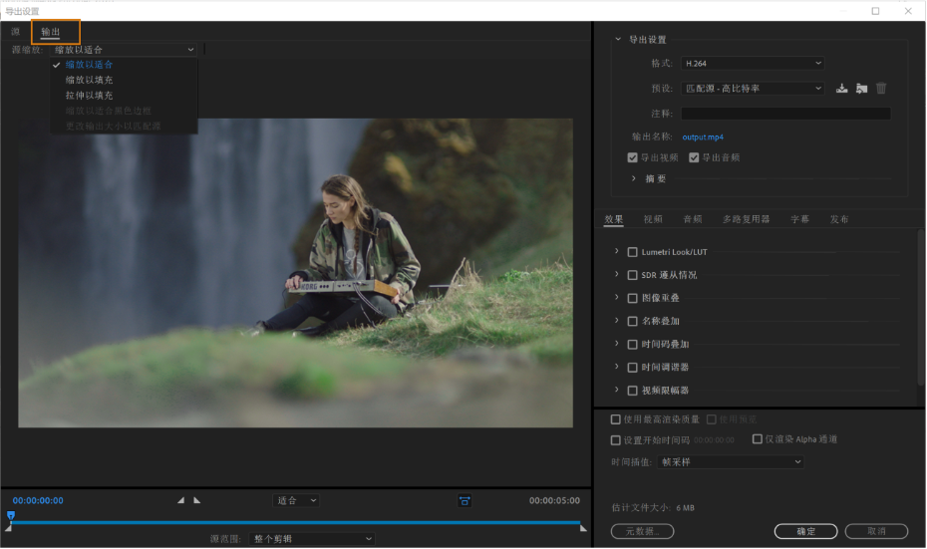The height and width of the screenshot is (549, 927).
Task: Expand 视频限幅器 effect options
Action: [x=617, y=390]
